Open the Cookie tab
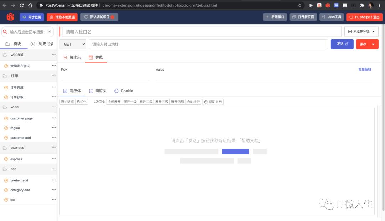The height and width of the screenshot is (221, 385). (x=124, y=91)
